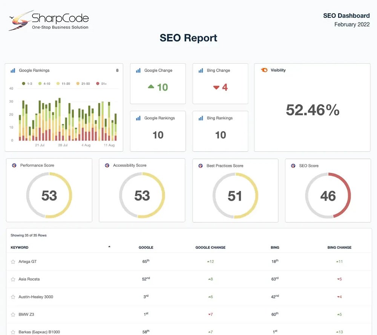Image resolution: width=377 pixels, height=335 pixels.
Task: Click the Visibility Semrush flame icon
Action: click(264, 70)
